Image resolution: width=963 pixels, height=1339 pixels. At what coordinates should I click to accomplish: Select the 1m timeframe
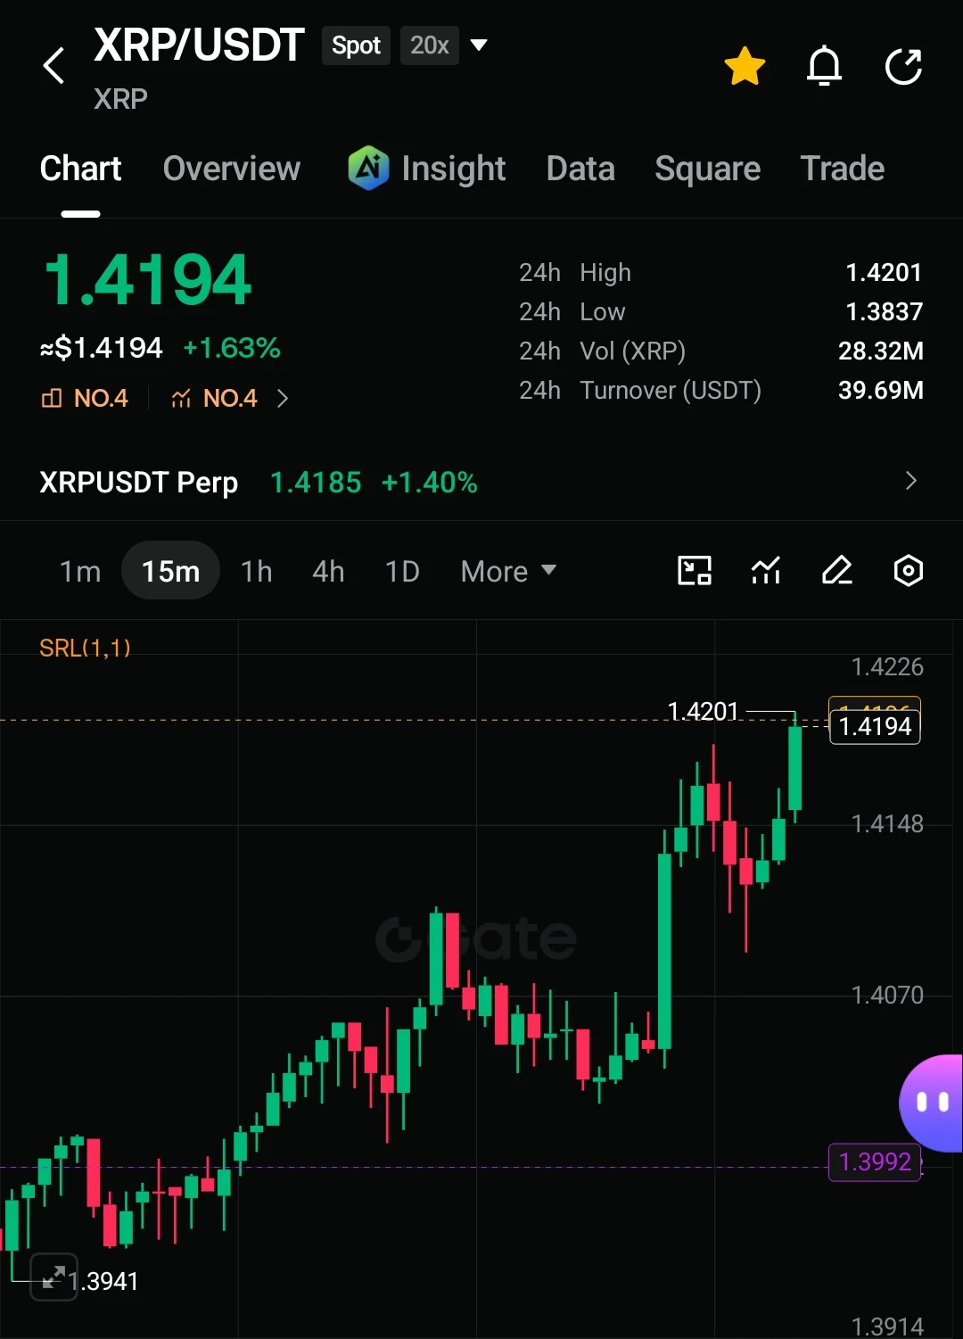[x=80, y=571]
